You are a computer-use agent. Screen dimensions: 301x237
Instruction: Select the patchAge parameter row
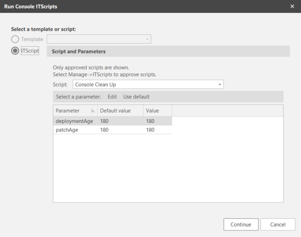(112, 130)
